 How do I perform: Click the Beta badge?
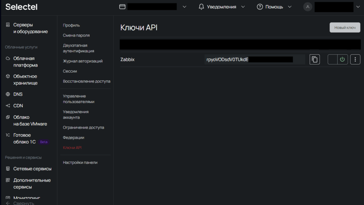(x=44, y=142)
